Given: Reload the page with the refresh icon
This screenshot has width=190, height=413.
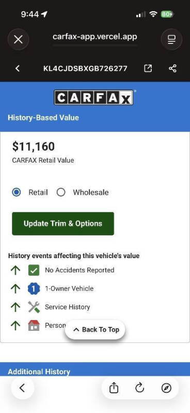Looking at the screenshot, I should click(140, 388).
